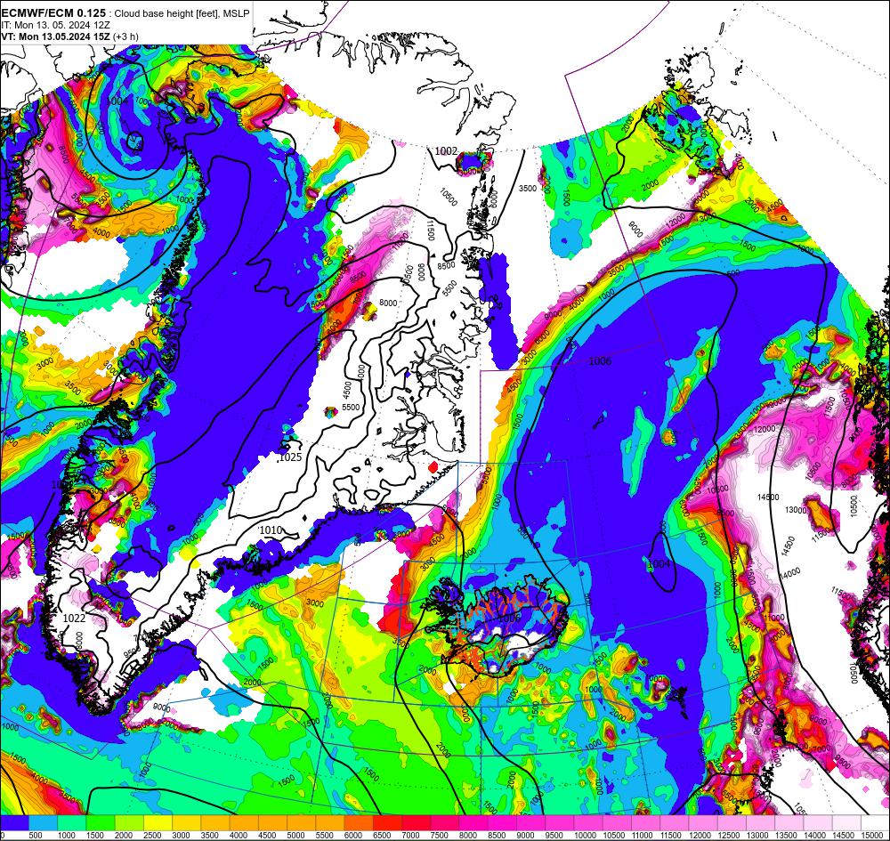Click the legend swatch above 10000
Screen dimensions: 890x841
point(588,823)
